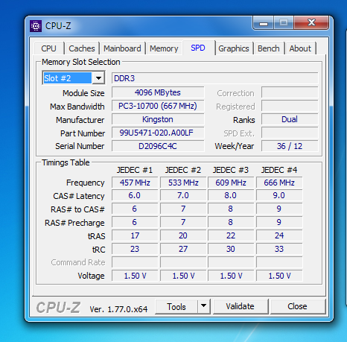Open the Mainboard tab
Viewport: 347px width, 342px height.
point(122,48)
